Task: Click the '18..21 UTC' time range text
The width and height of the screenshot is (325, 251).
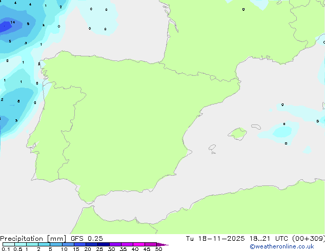Action: [269, 239]
